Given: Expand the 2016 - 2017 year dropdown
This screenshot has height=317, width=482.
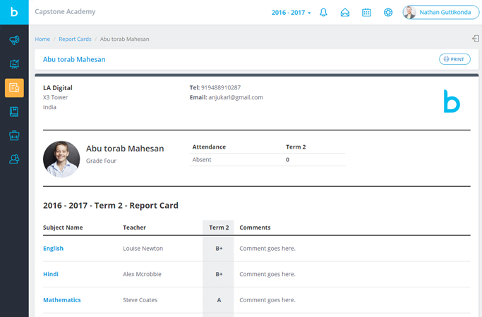Looking at the screenshot, I should pos(291,13).
